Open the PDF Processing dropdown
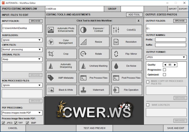 pos(22,113)
